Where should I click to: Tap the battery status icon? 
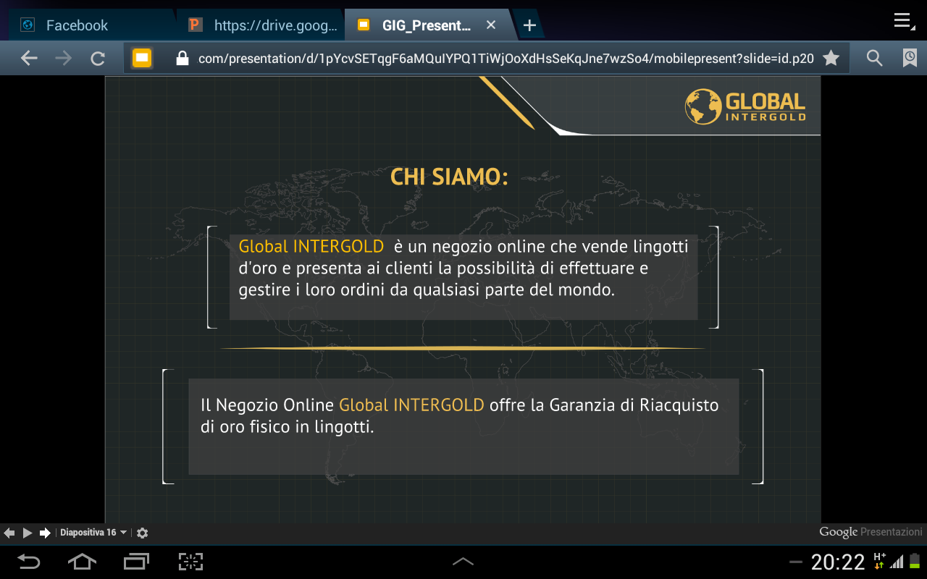coord(915,562)
